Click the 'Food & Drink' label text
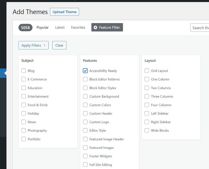 pos(38,105)
